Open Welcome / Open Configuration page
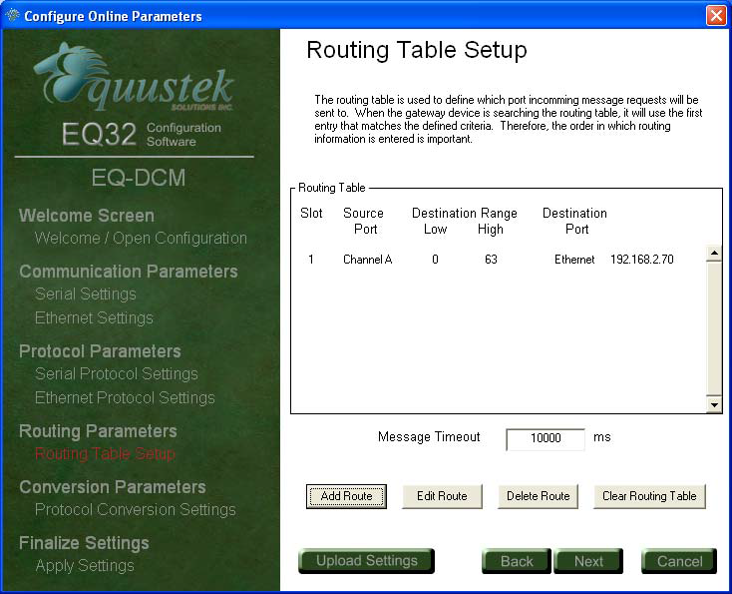The image size is (732, 594). pos(141,238)
